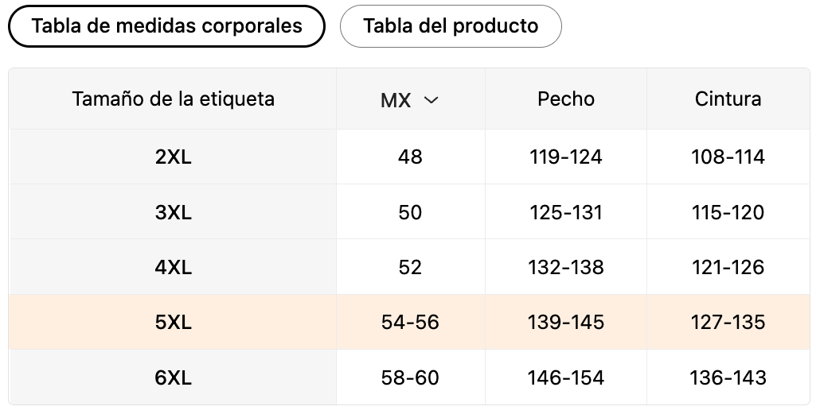Click MX size value 58-60
The height and width of the screenshot is (418, 820).
[410, 377]
